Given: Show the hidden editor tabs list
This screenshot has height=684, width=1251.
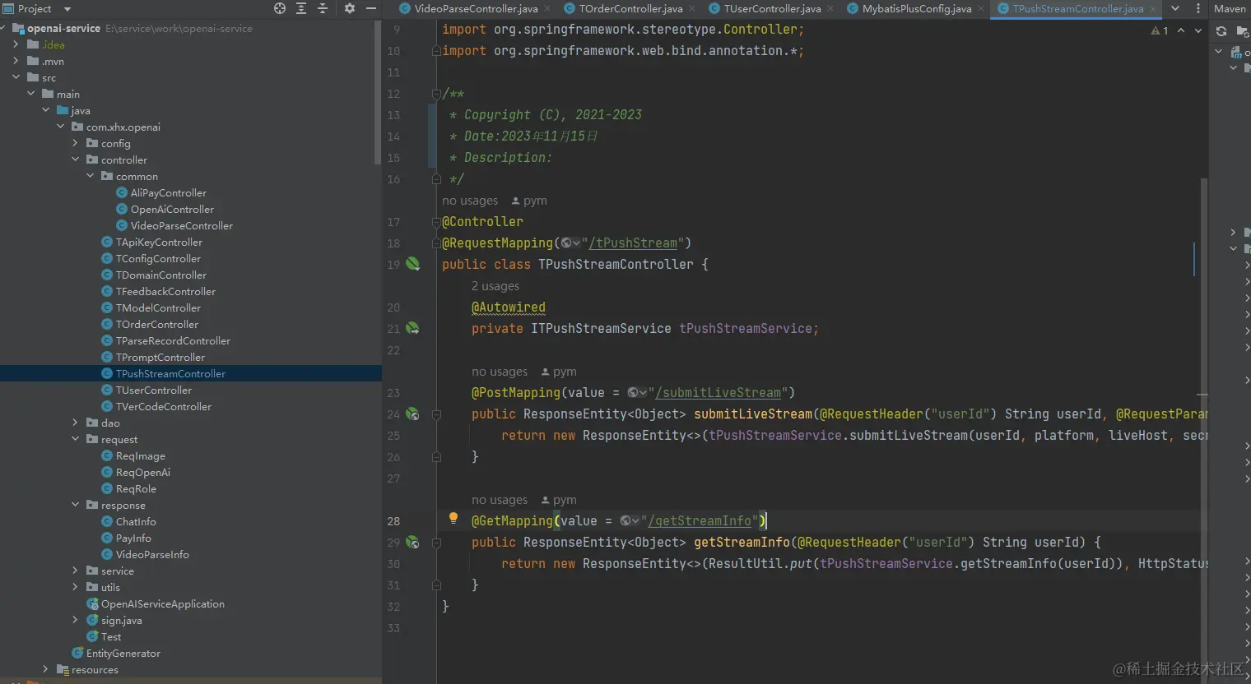Looking at the screenshot, I should (1175, 8).
